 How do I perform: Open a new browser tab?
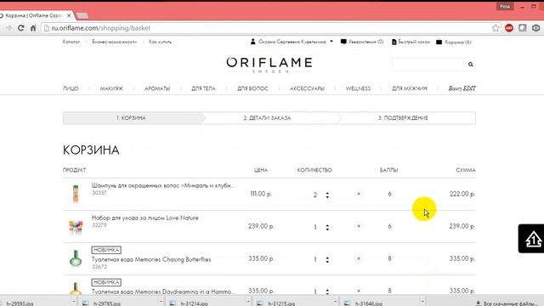tap(82, 15)
